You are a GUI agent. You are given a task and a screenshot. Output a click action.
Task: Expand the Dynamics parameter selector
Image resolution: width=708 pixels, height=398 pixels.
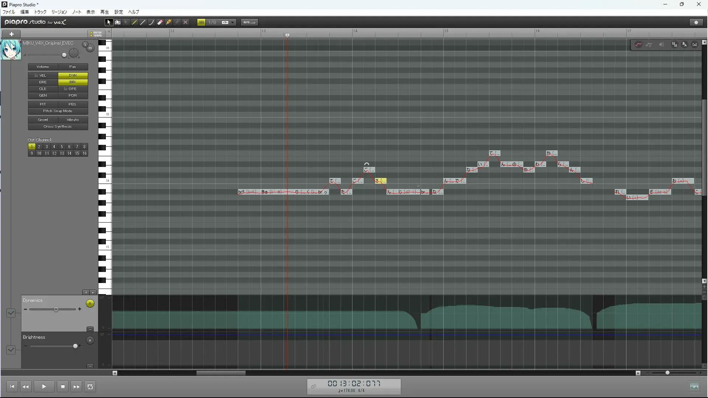tap(11, 313)
